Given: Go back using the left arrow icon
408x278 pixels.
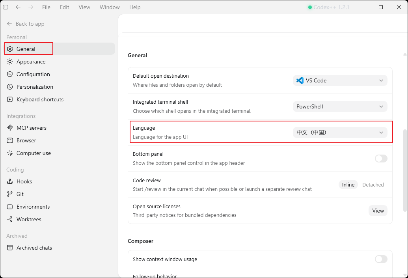Looking at the screenshot, I should point(18,7).
